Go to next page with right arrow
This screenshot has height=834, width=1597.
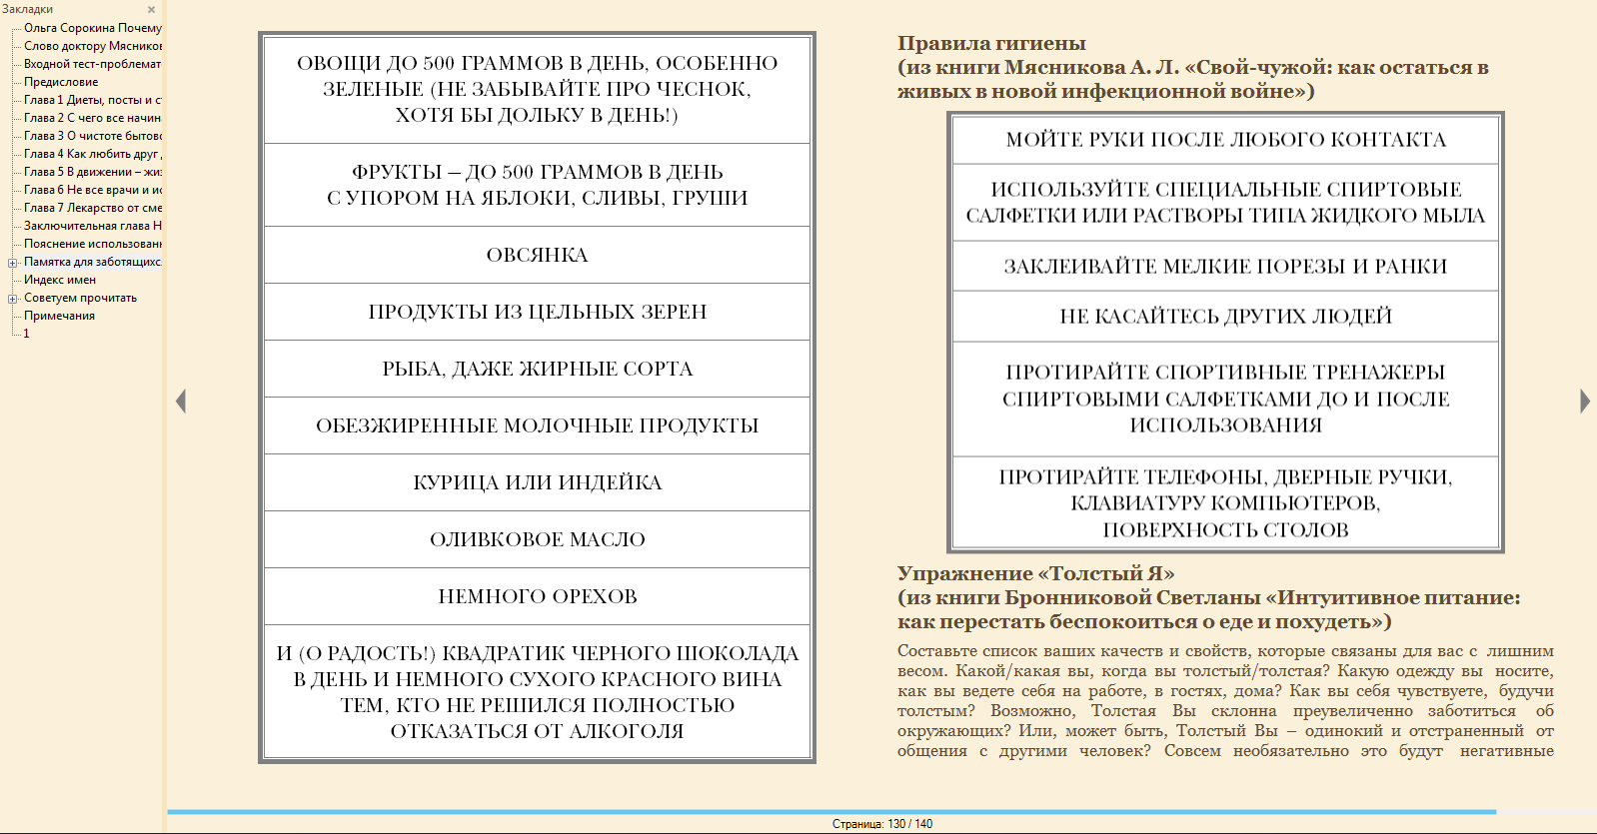coord(1585,402)
